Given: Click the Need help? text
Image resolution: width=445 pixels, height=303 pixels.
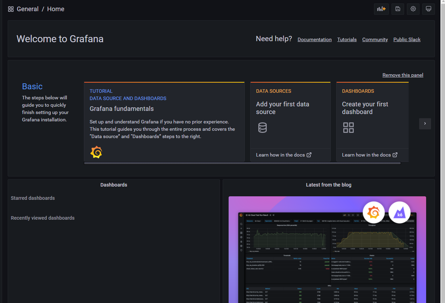Looking at the screenshot, I should [x=274, y=39].
